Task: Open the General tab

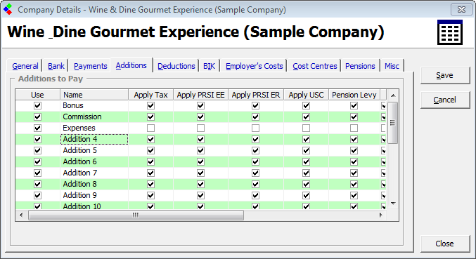Action: coord(25,66)
